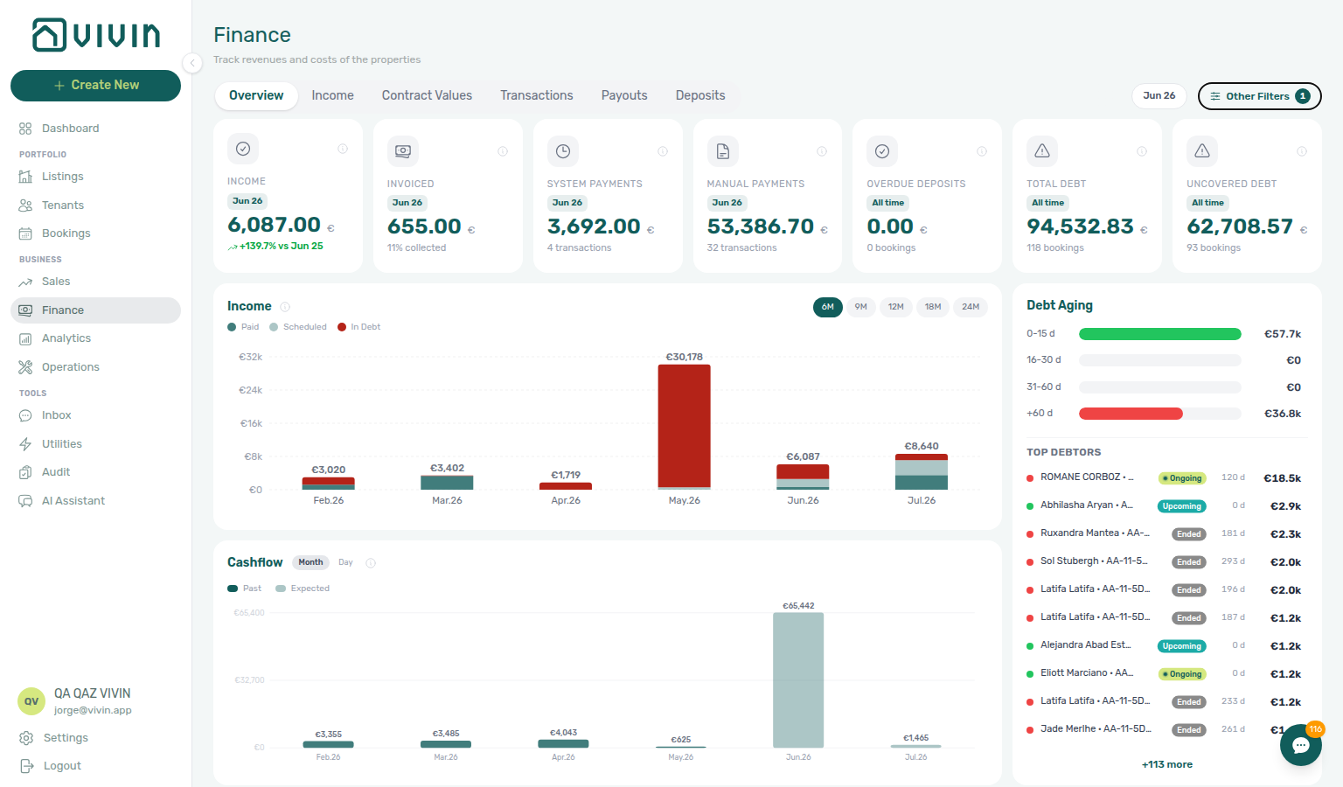The image size is (1343, 787).
Task: Open debtor ROMANE CORBOZ row
Action: point(1164,478)
